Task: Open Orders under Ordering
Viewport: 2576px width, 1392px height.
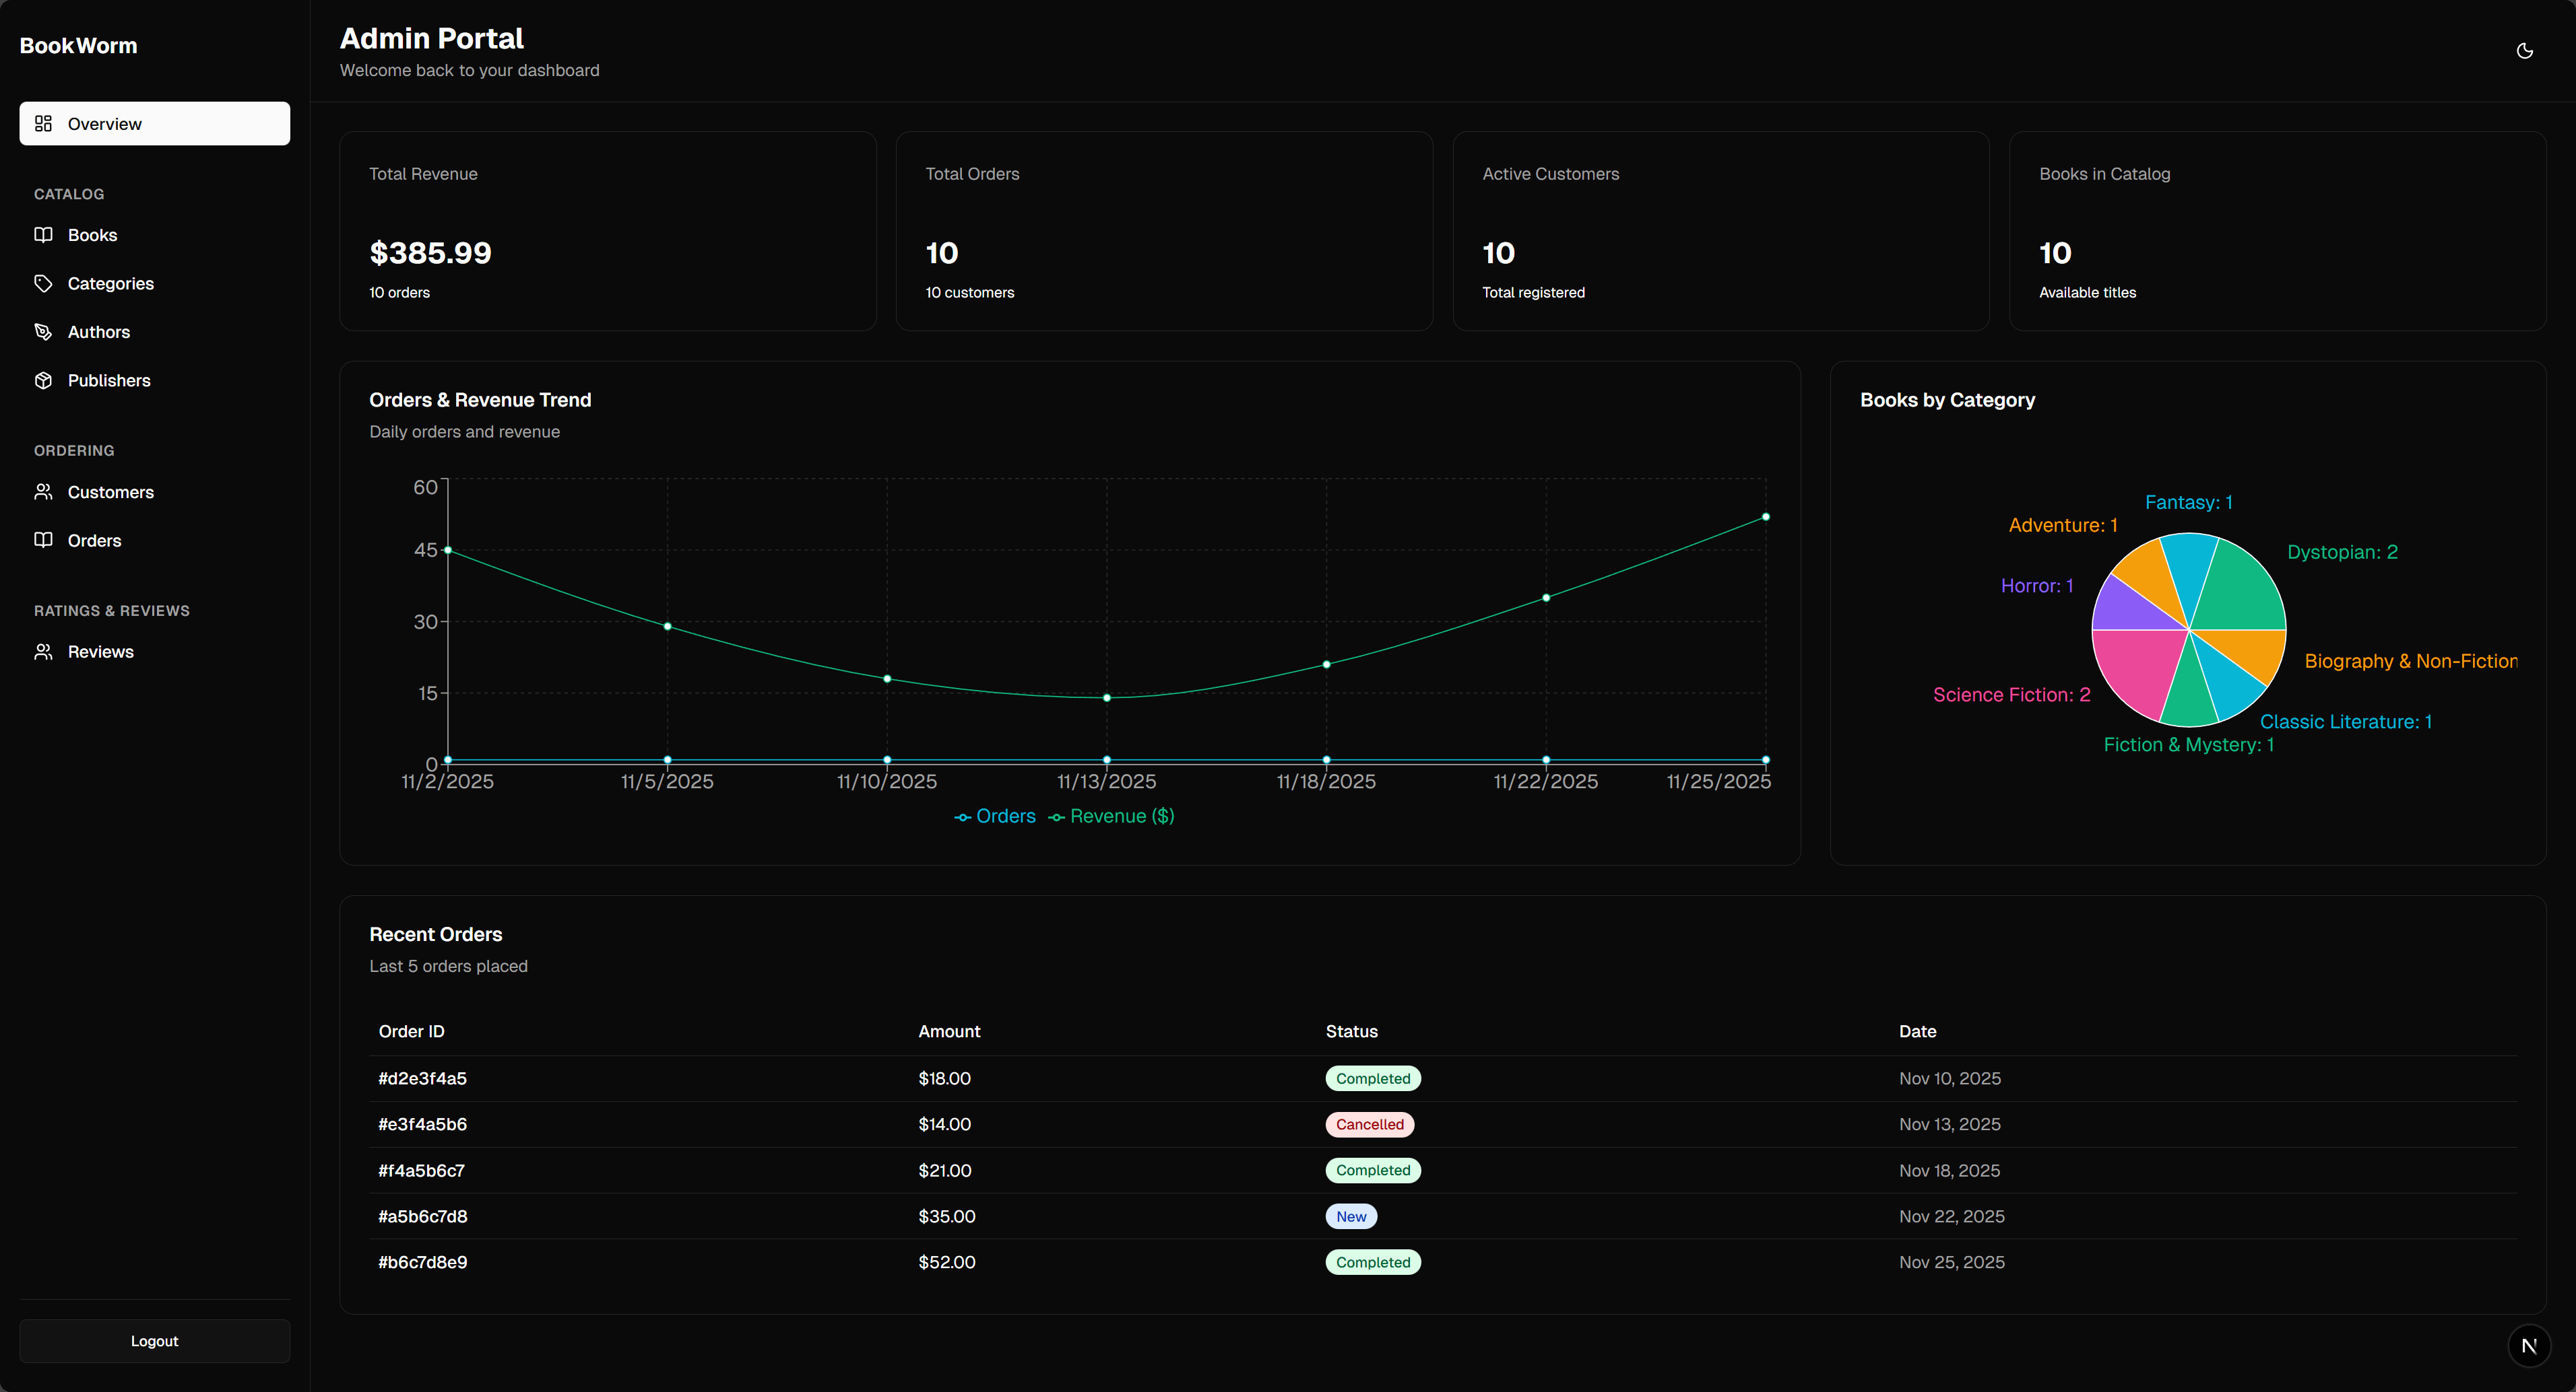Action: tap(155, 541)
